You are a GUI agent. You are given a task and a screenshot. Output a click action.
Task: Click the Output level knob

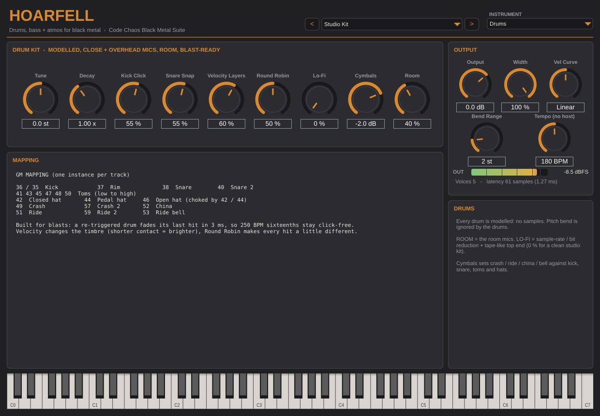(475, 84)
